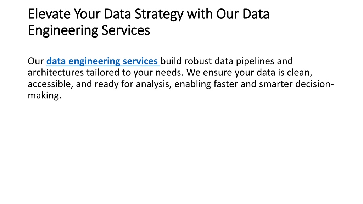Click the word 'accessible,' in the paragraph
Image resolution: width=363 pixels, height=204 pixels.
tap(50, 84)
